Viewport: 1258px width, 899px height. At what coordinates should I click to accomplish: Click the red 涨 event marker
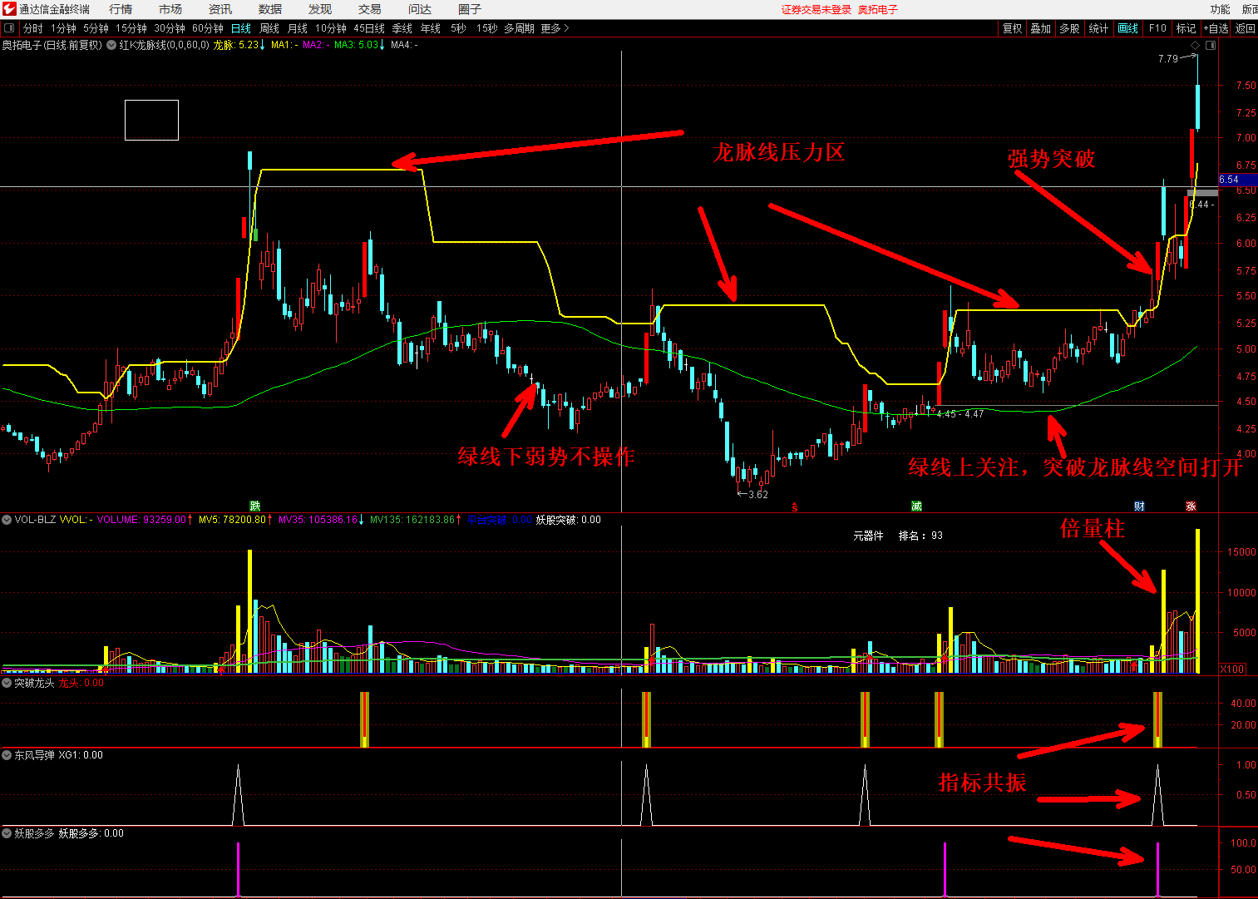coord(1191,506)
